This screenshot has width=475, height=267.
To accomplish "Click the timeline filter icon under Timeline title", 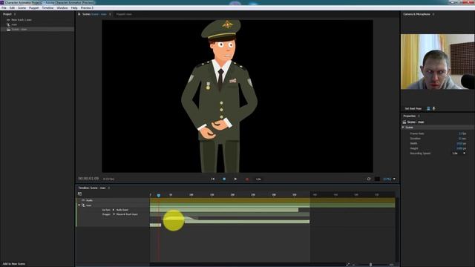I will coord(79,194).
